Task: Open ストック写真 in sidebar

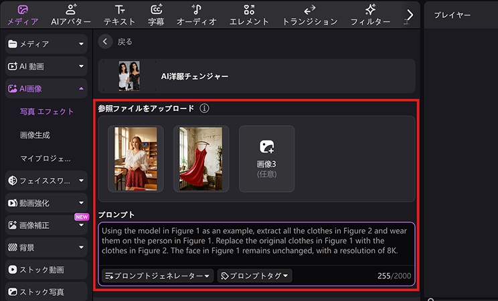Action: (46, 292)
